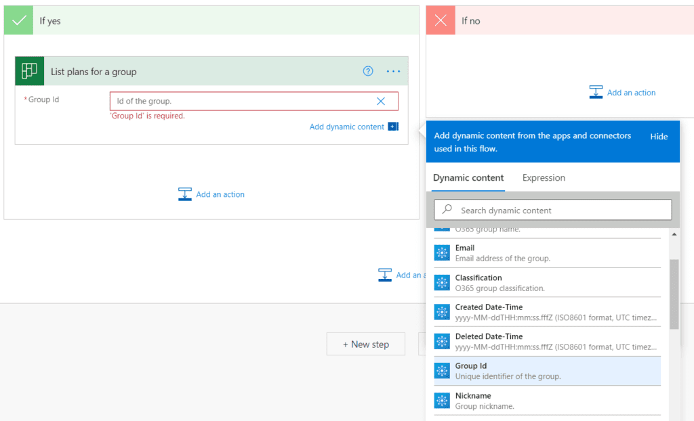Select Classification dynamic content item

click(x=547, y=282)
